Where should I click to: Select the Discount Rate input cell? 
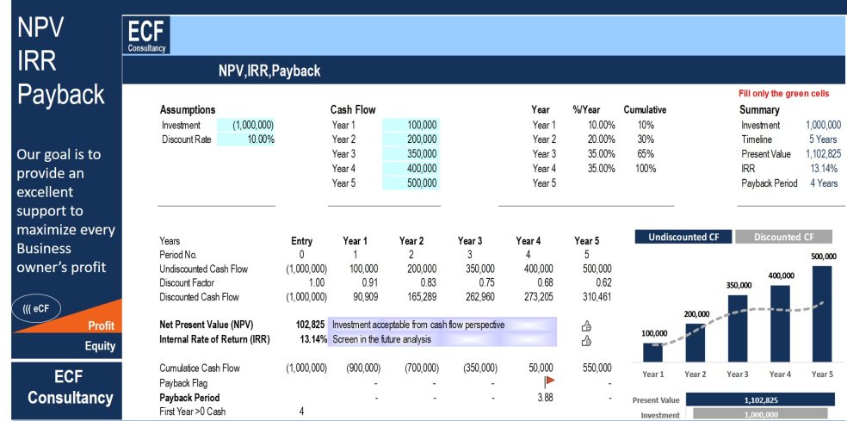pos(247,139)
